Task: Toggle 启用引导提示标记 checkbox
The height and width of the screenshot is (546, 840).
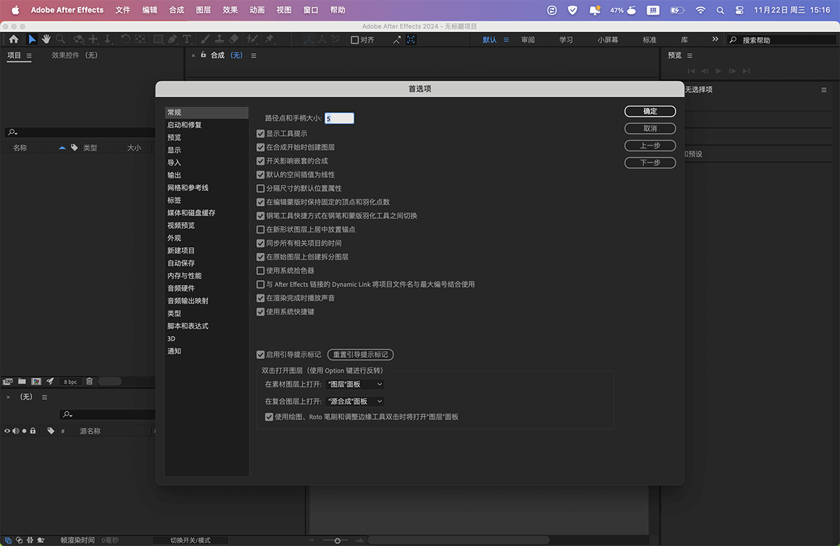Action: (x=261, y=355)
